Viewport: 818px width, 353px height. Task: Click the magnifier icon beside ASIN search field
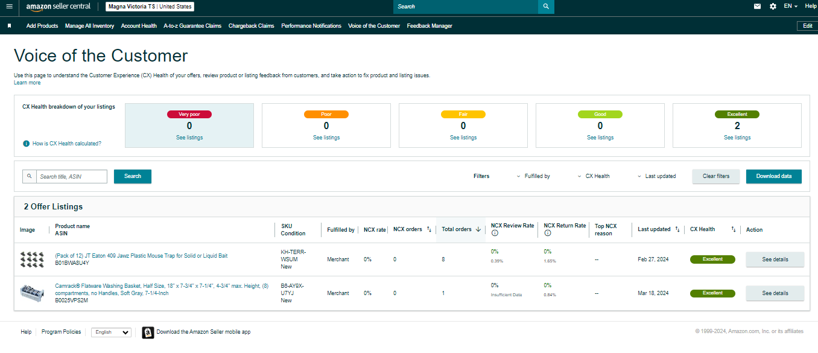pos(29,176)
